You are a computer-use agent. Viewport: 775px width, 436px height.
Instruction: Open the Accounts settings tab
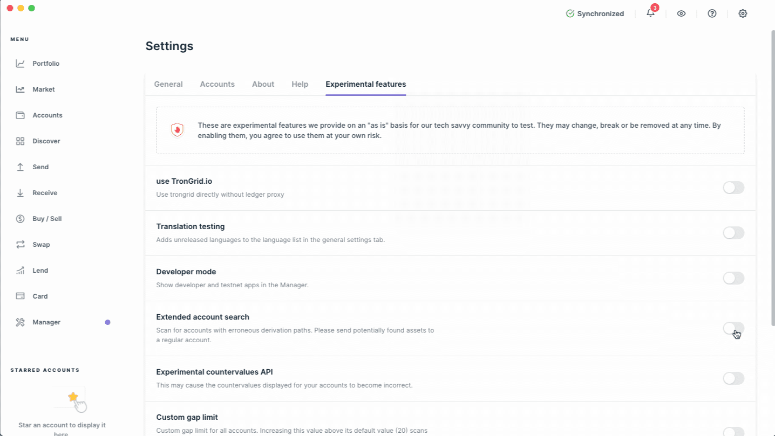[217, 84]
